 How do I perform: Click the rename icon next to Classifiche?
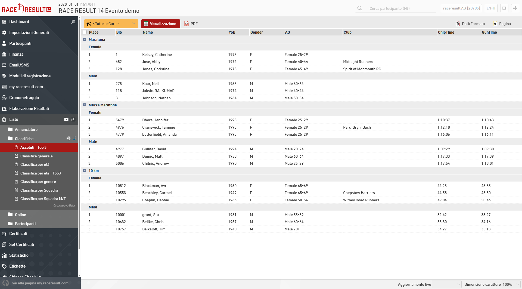pyautogui.click(x=68, y=139)
